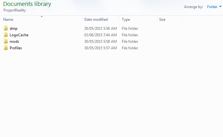This screenshot has height=137, width=223.
Task: Click date 30/05/2015 5:58 AM
Action: click(x=100, y=42)
